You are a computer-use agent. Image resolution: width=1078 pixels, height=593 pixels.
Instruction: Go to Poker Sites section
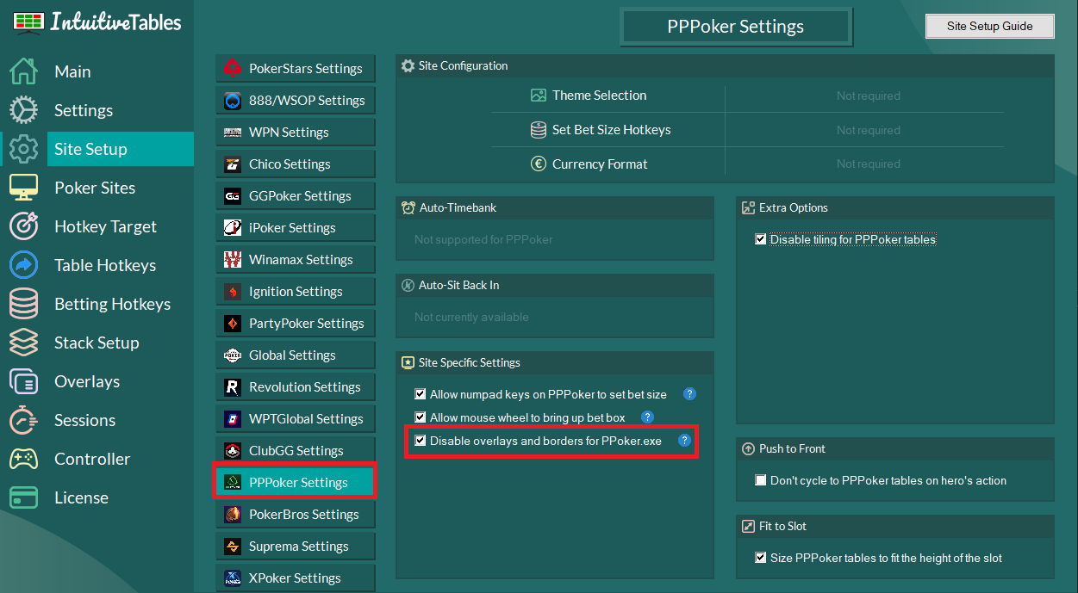pos(97,188)
